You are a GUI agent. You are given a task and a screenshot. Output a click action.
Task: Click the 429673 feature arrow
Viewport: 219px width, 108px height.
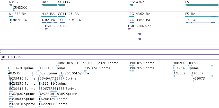pos(193,81)
